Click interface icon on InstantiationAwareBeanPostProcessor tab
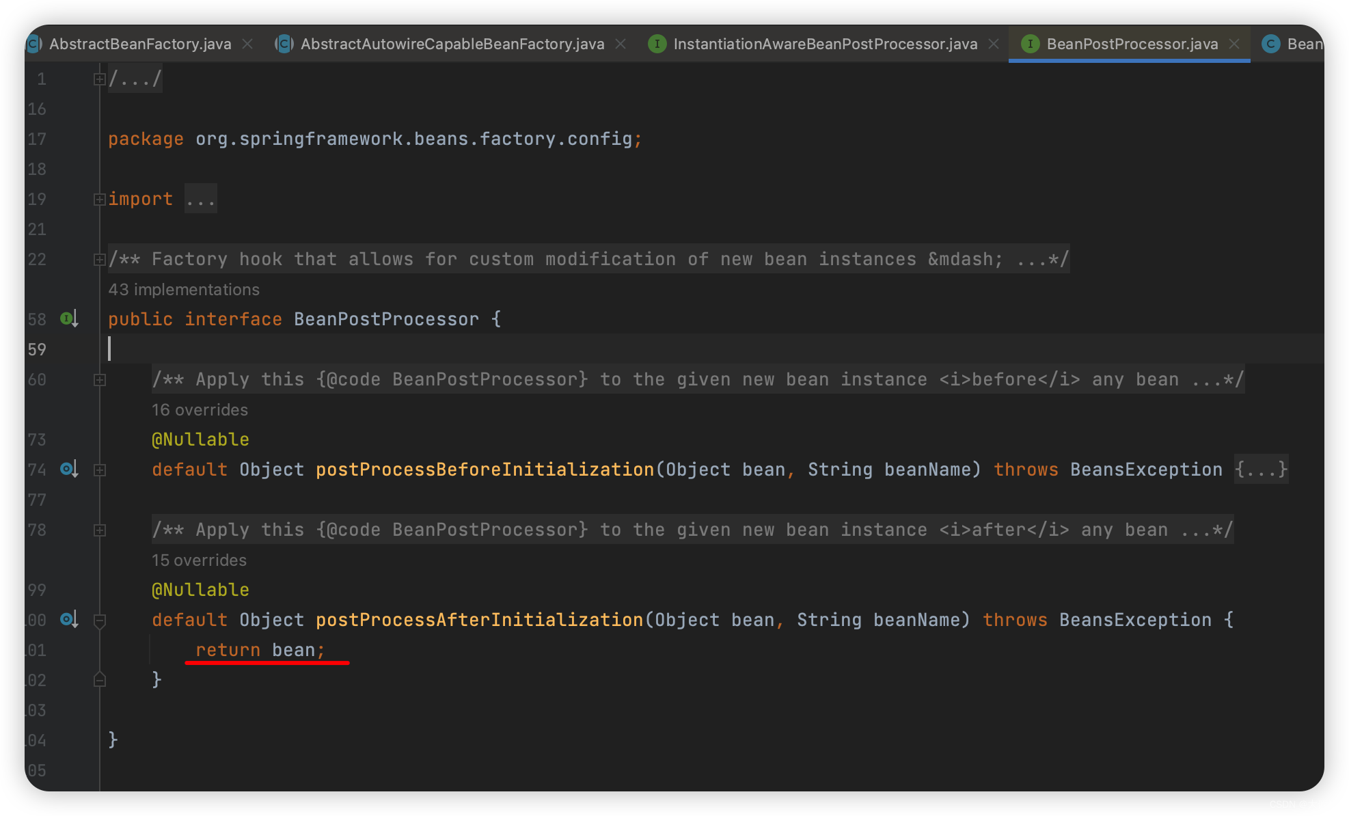This screenshot has width=1349, height=816. (x=657, y=44)
